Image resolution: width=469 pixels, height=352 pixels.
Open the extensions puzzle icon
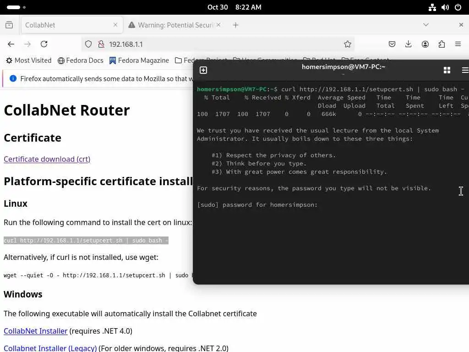442,44
